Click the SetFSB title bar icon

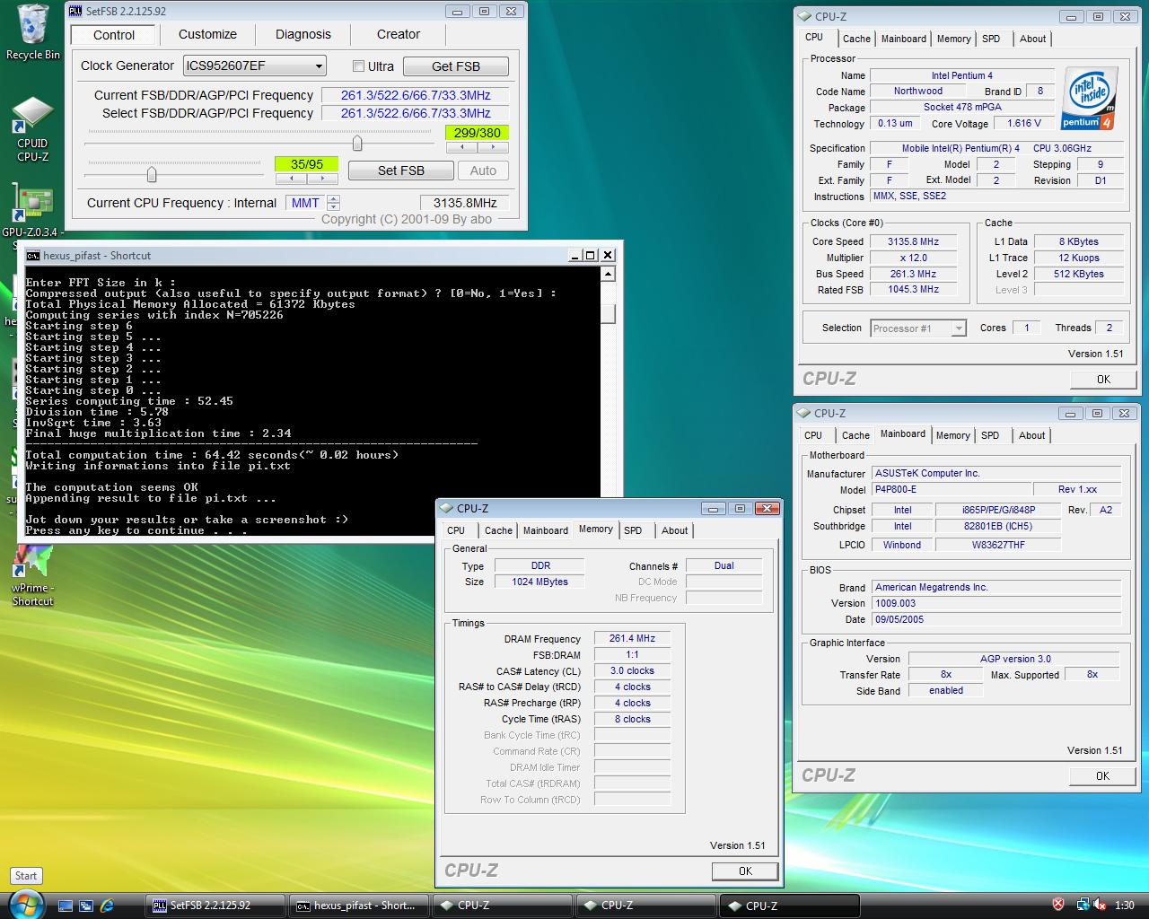pyautogui.click(x=76, y=12)
